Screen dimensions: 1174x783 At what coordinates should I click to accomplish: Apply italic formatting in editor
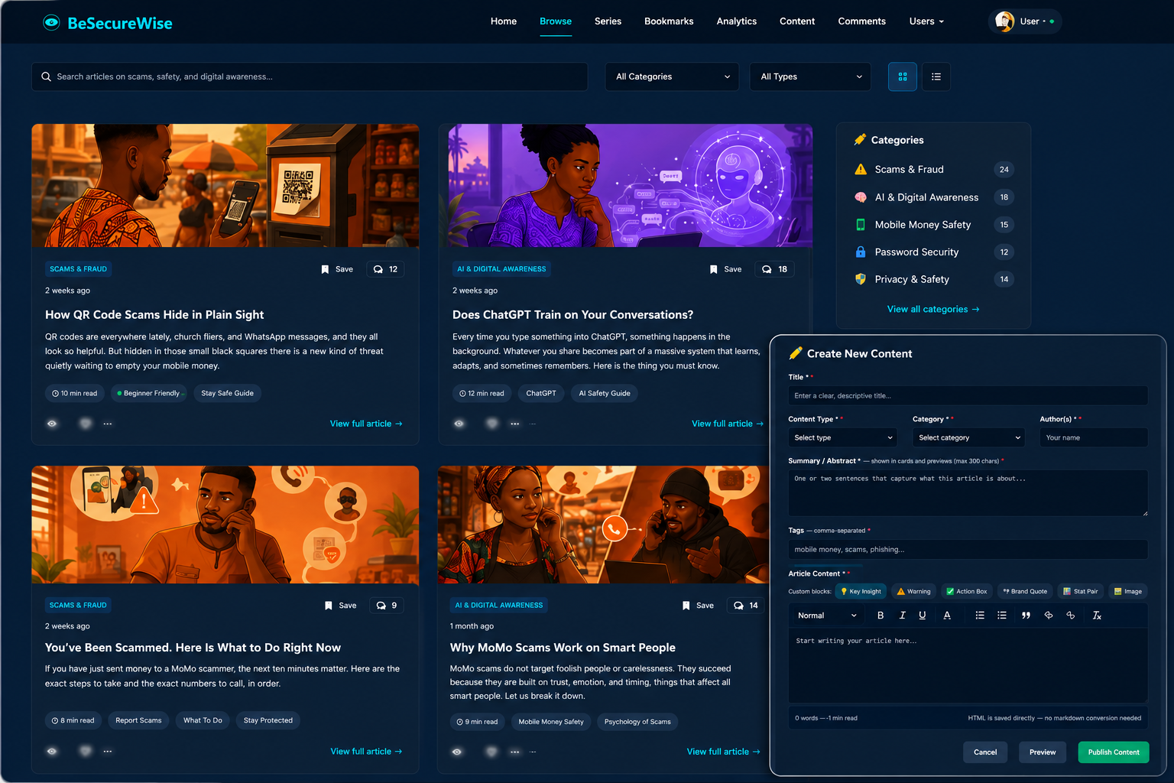[902, 616]
